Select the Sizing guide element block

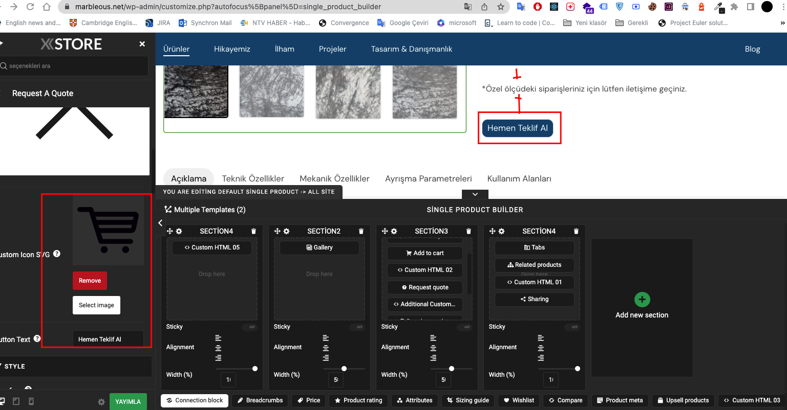click(467, 400)
